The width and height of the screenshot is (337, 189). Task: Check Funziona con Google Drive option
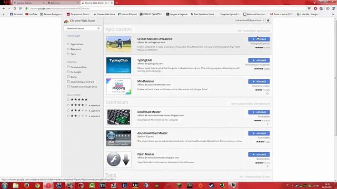coord(68,87)
